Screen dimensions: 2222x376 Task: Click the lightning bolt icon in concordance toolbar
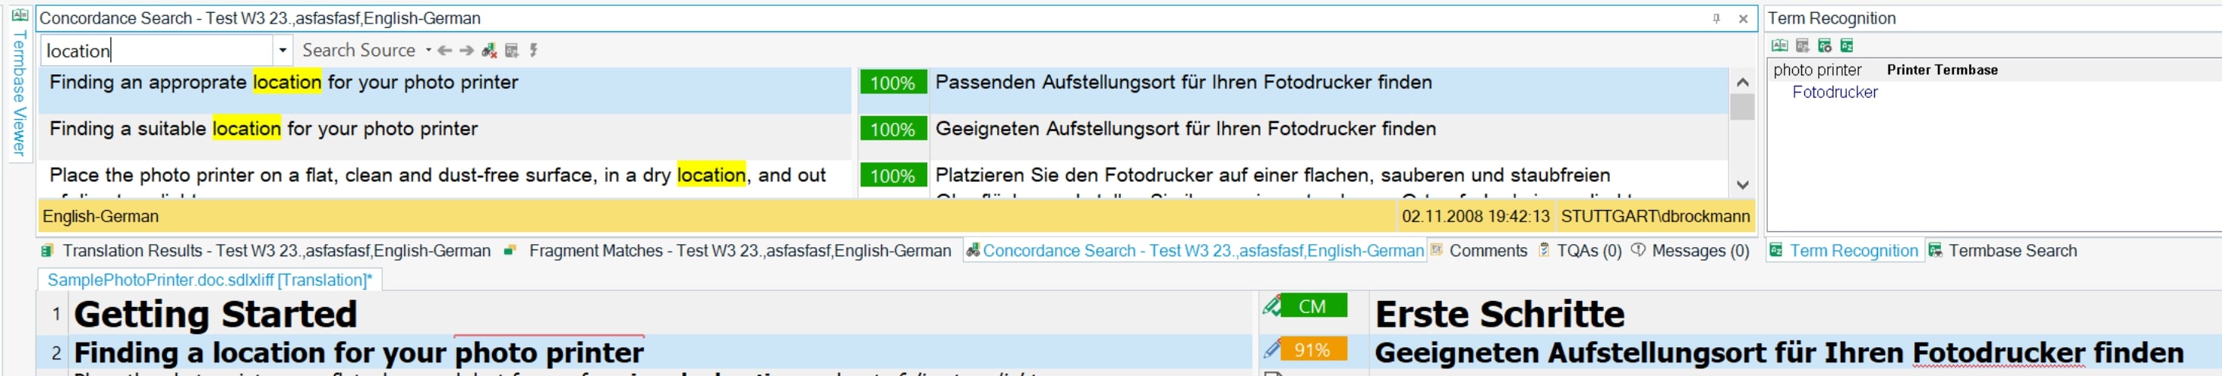tap(534, 51)
